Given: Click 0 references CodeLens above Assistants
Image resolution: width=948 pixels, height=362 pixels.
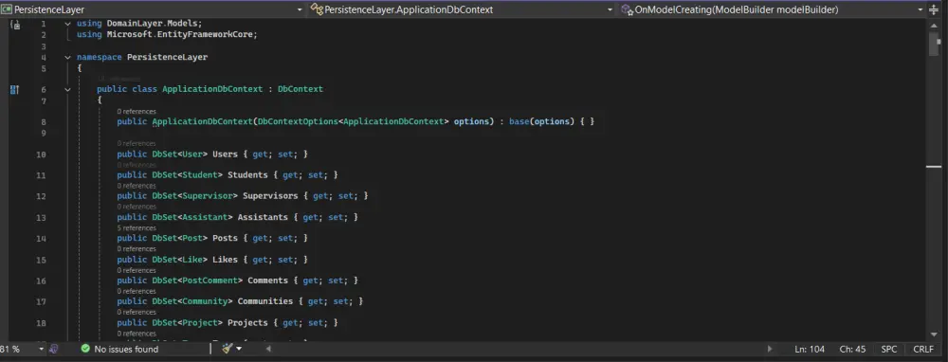Looking at the screenshot, I should [x=137, y=207].
